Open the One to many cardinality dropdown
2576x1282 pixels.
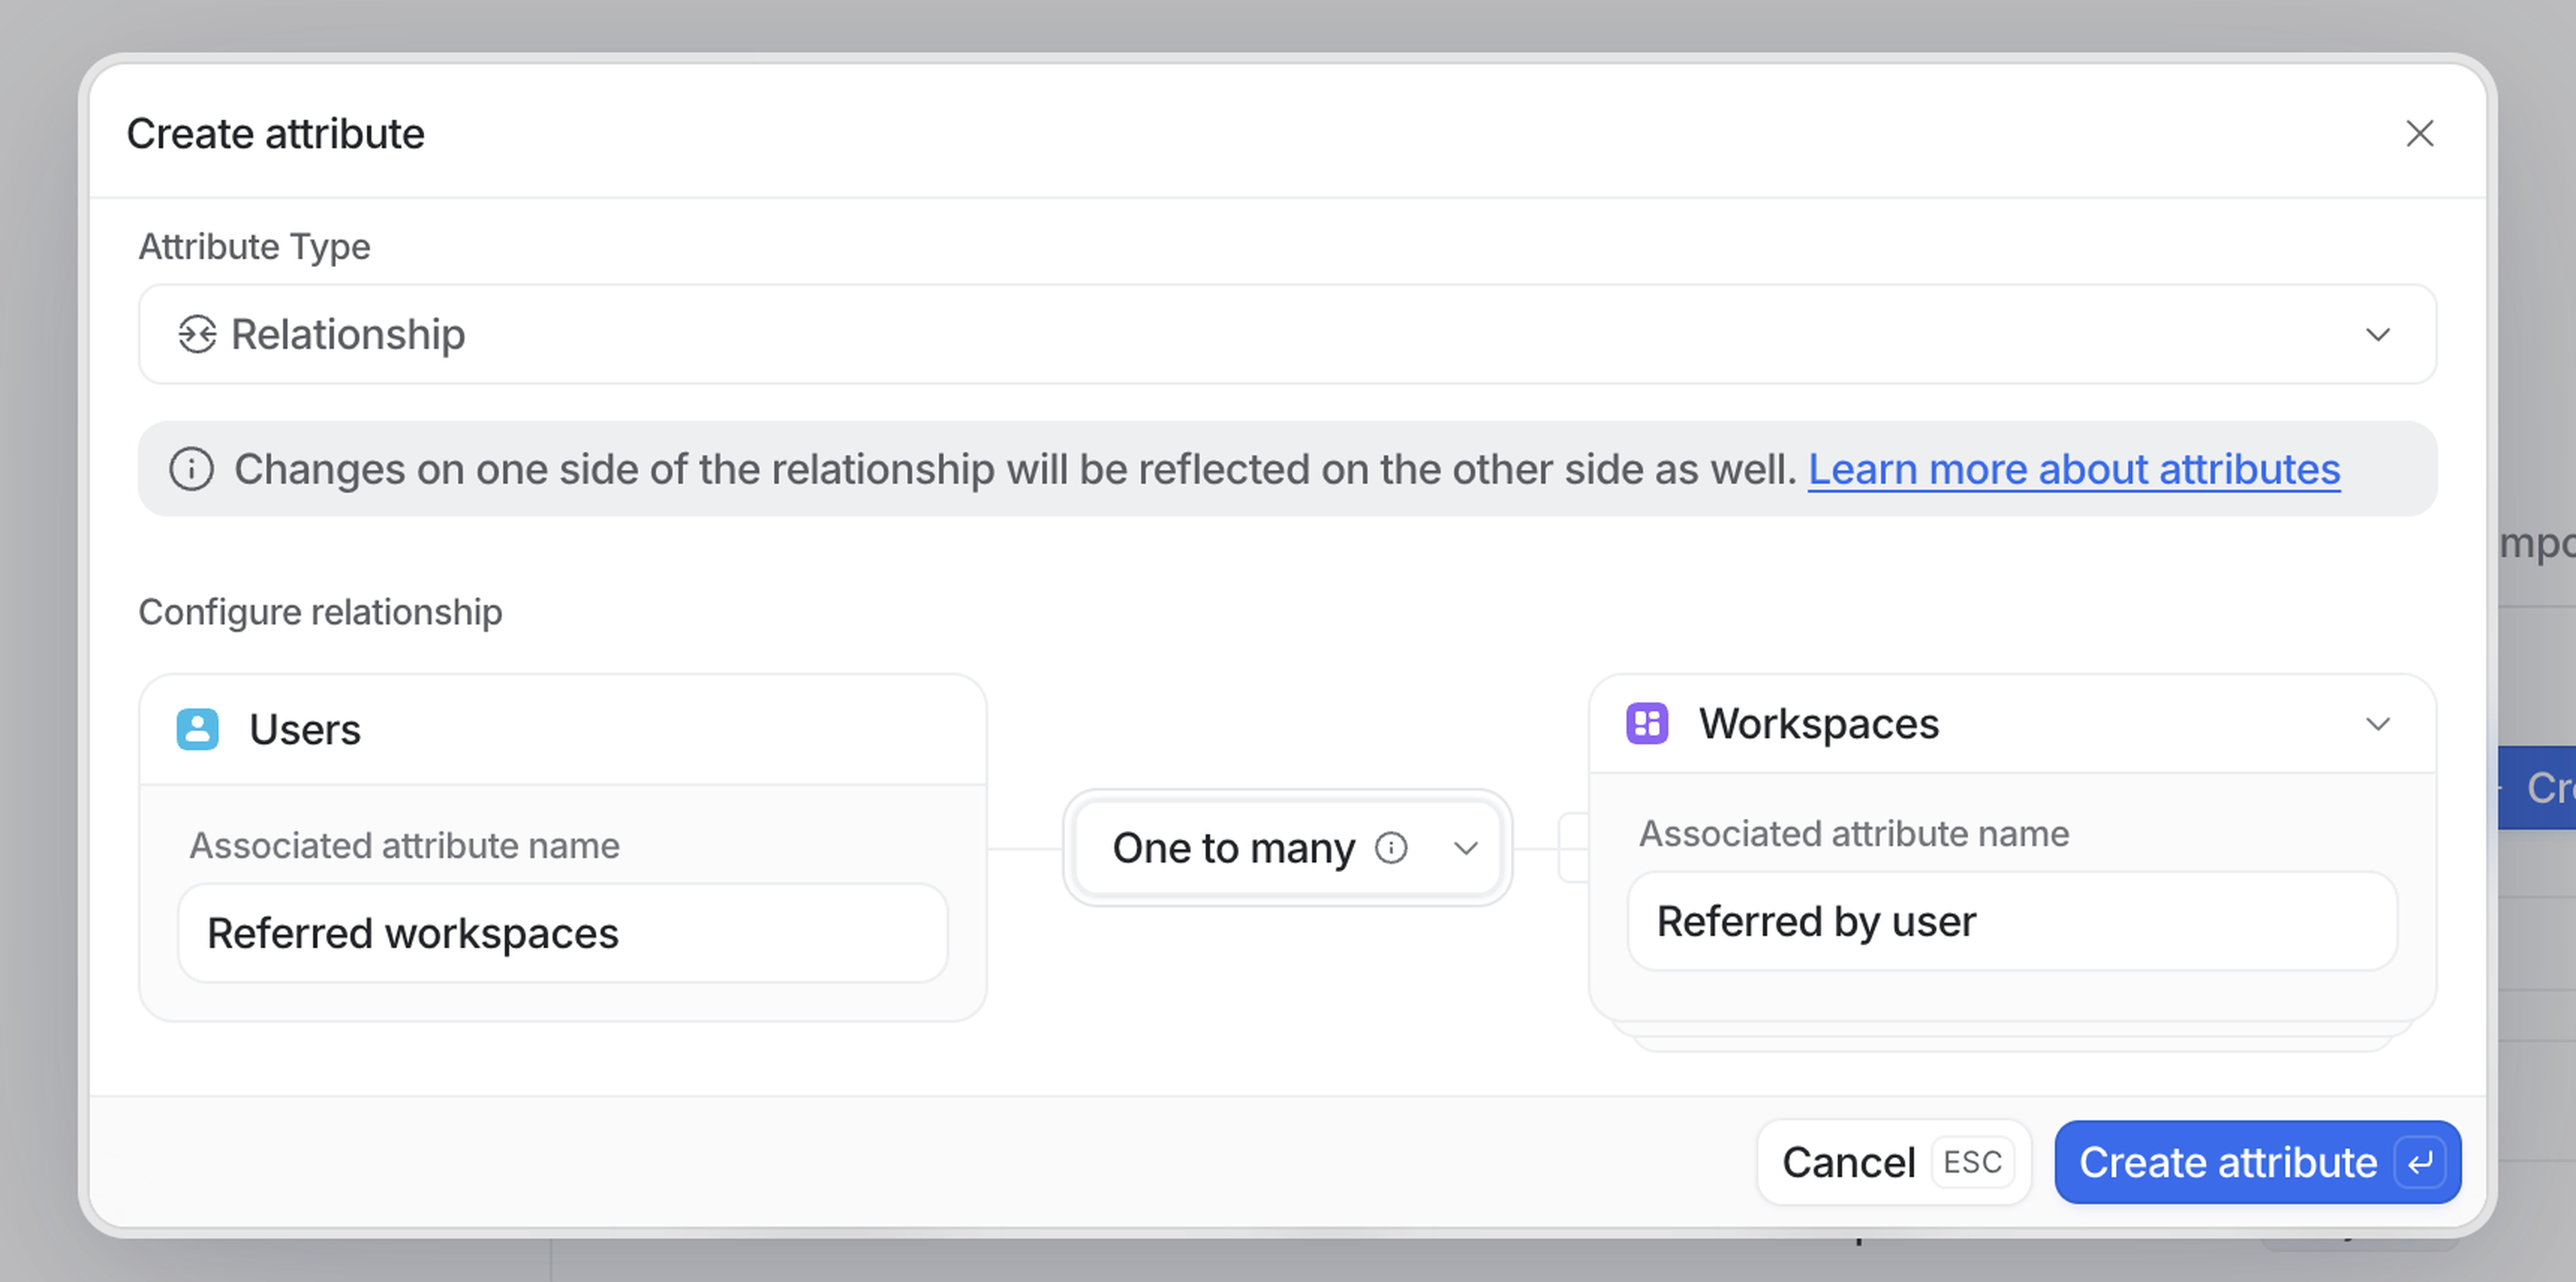tap(1465, 848)
